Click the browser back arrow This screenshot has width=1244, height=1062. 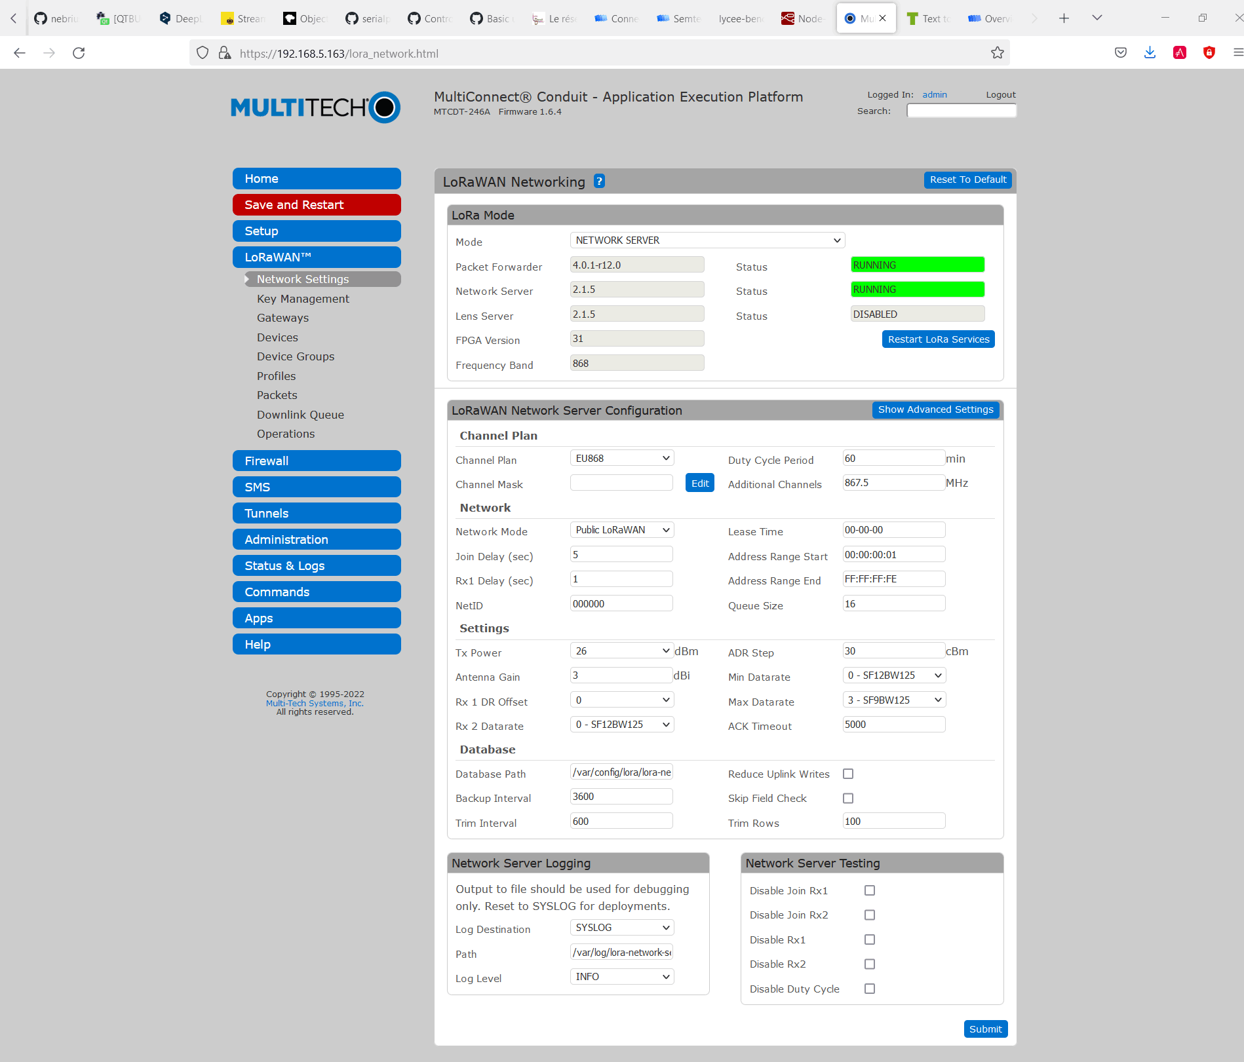tap(20, 53)
